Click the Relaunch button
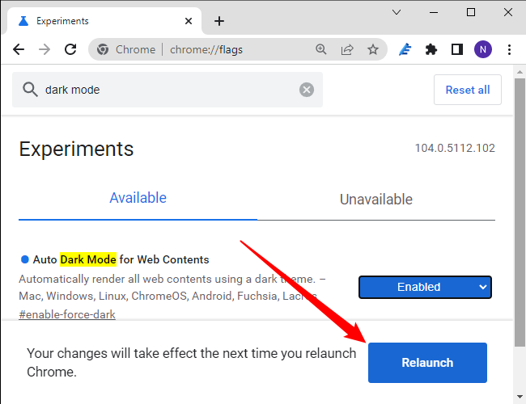 coord(427,363)
